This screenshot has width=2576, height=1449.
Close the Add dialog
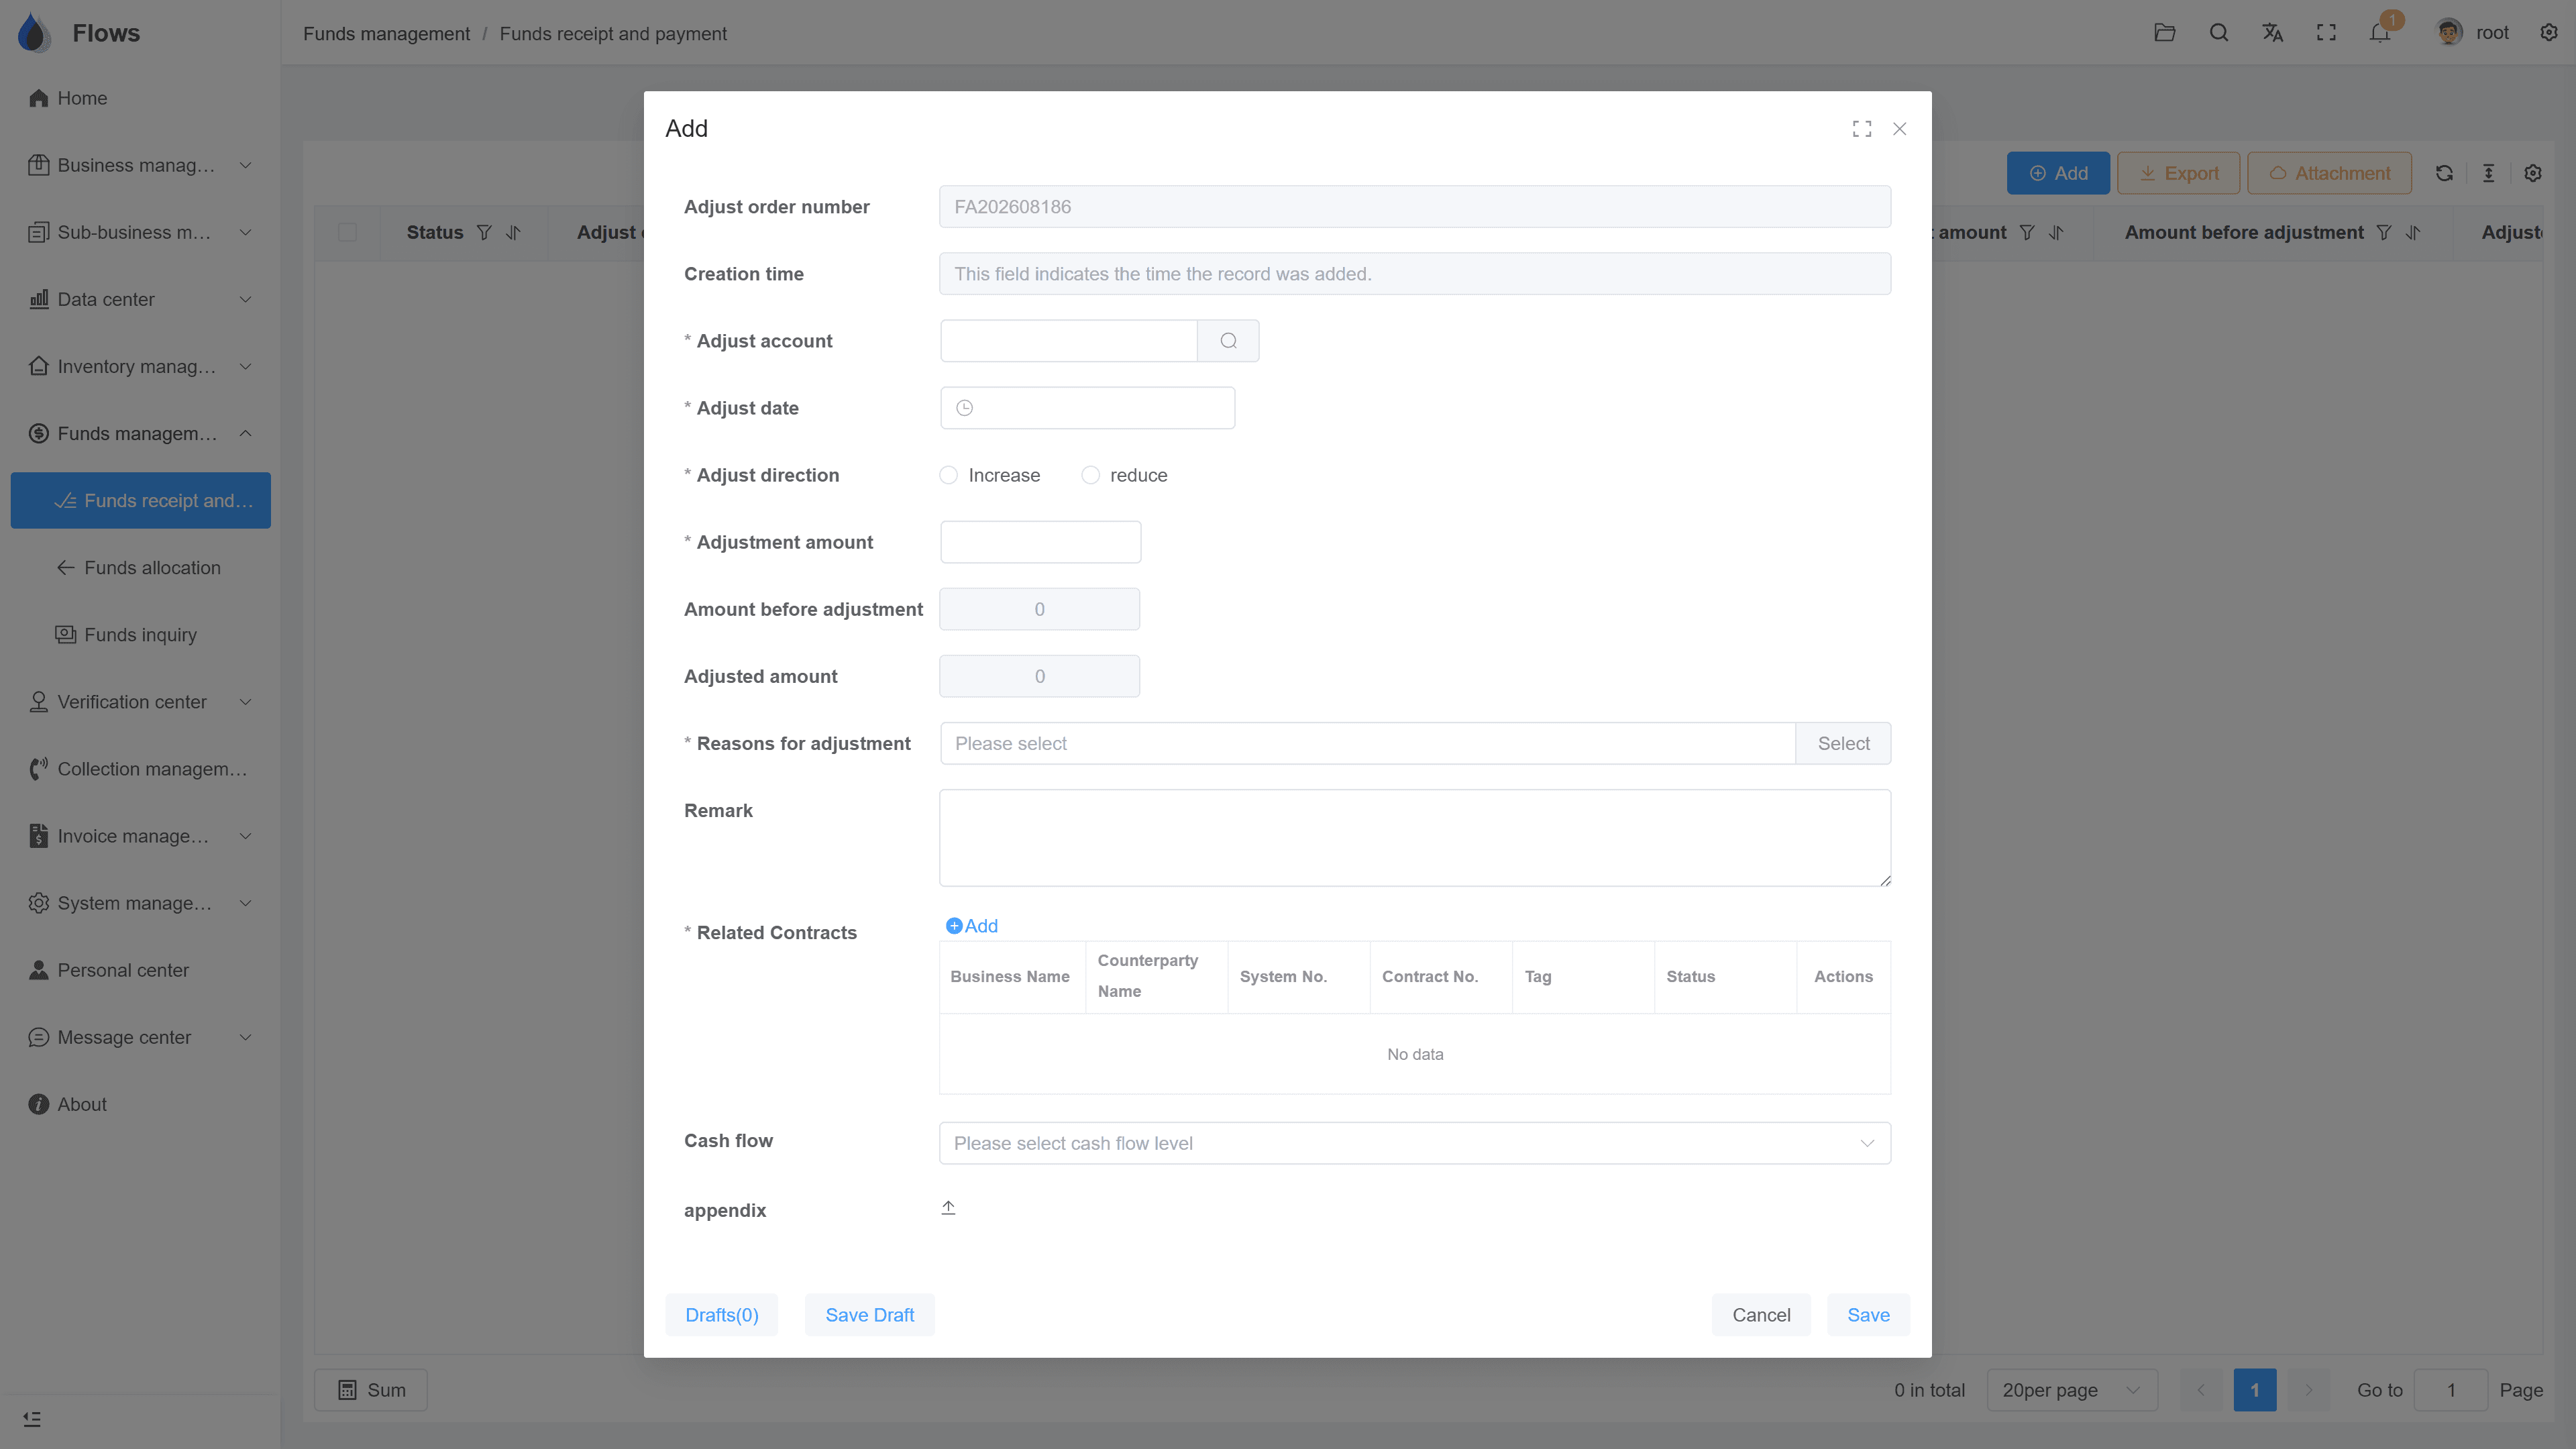[x=1899, y=129]
